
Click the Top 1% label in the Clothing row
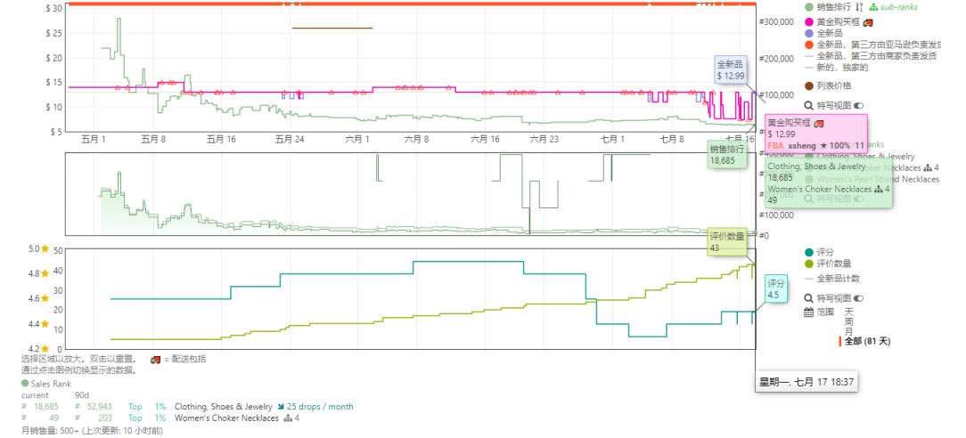point(147,407)
